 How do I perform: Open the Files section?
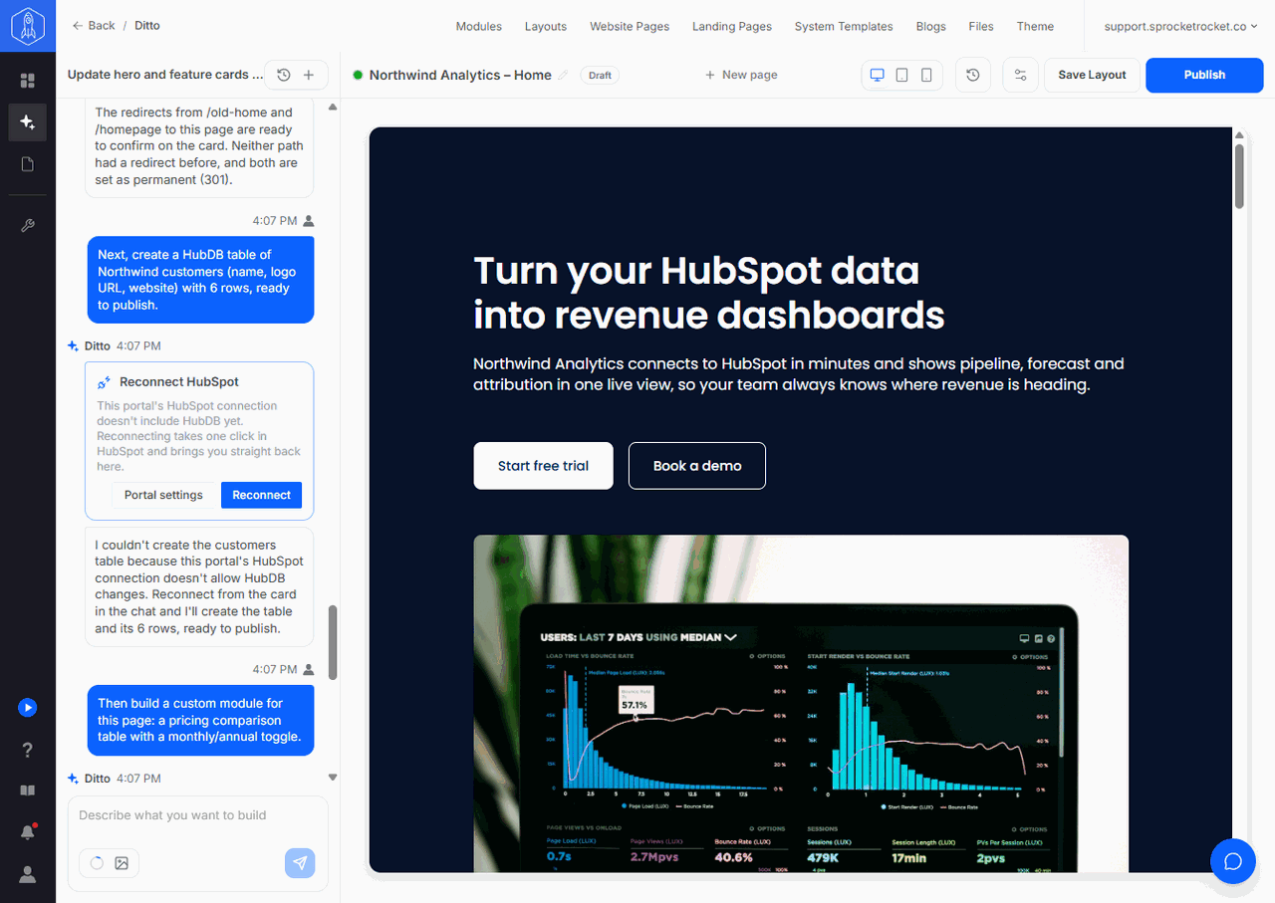tap(981, 26)
